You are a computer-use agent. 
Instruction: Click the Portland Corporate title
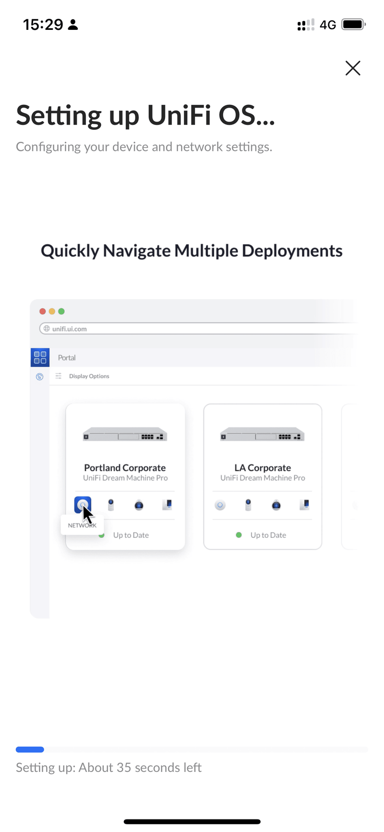click(x=125, y=468)
